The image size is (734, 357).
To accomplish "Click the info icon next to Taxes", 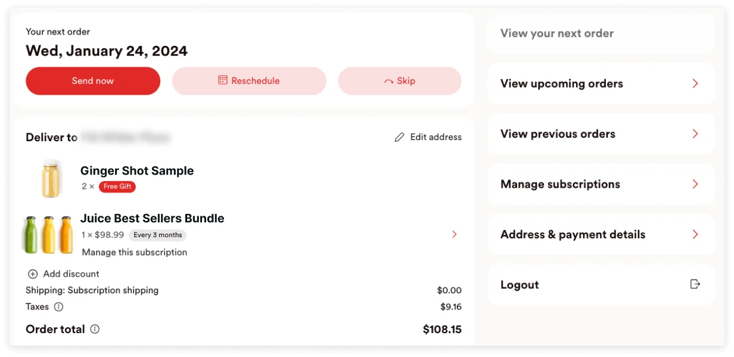I will pos(58,307).
